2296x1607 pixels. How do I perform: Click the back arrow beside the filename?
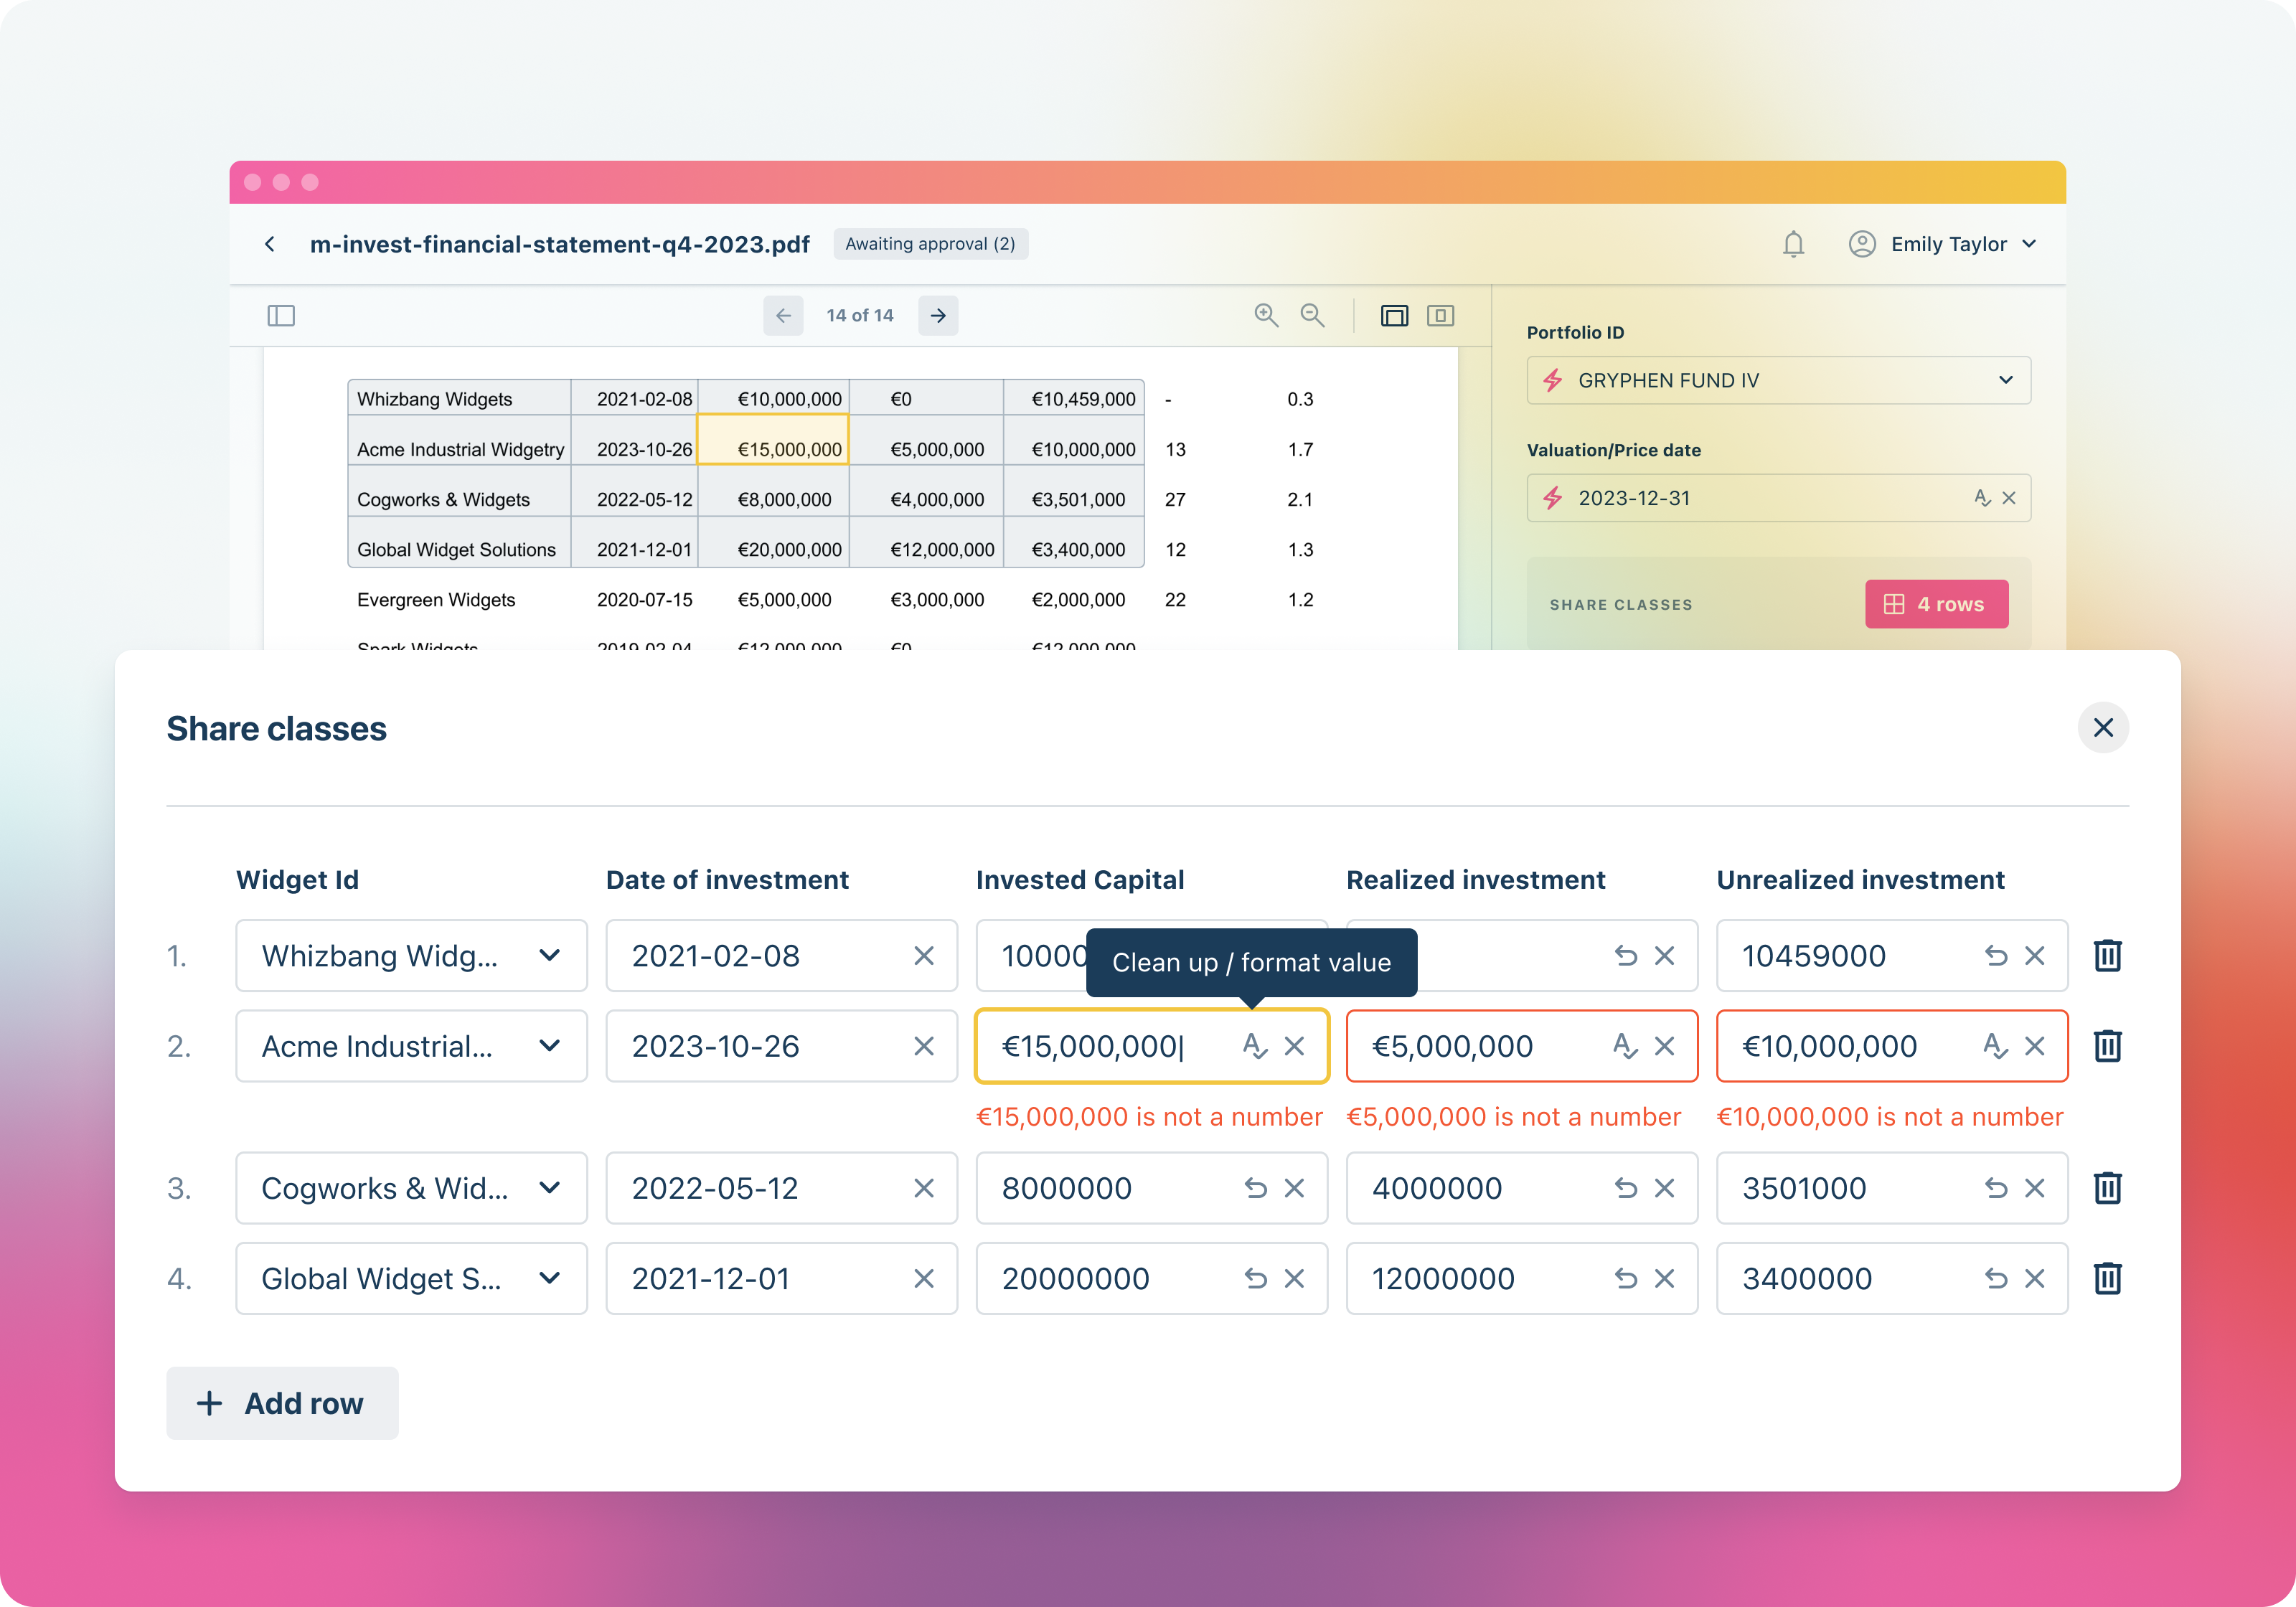(x=270, y=244)
